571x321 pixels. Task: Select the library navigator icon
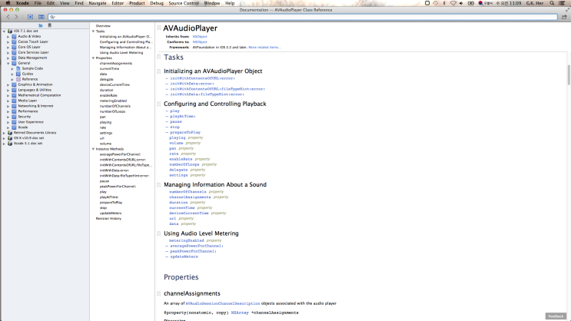click(x=41, y=25)
